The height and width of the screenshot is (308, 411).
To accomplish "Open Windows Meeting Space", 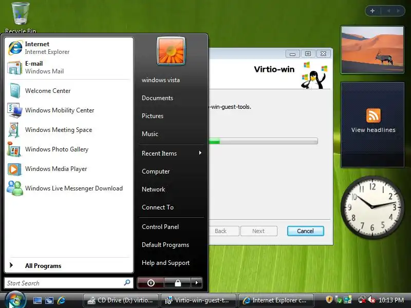I will (x=69, y=130).
